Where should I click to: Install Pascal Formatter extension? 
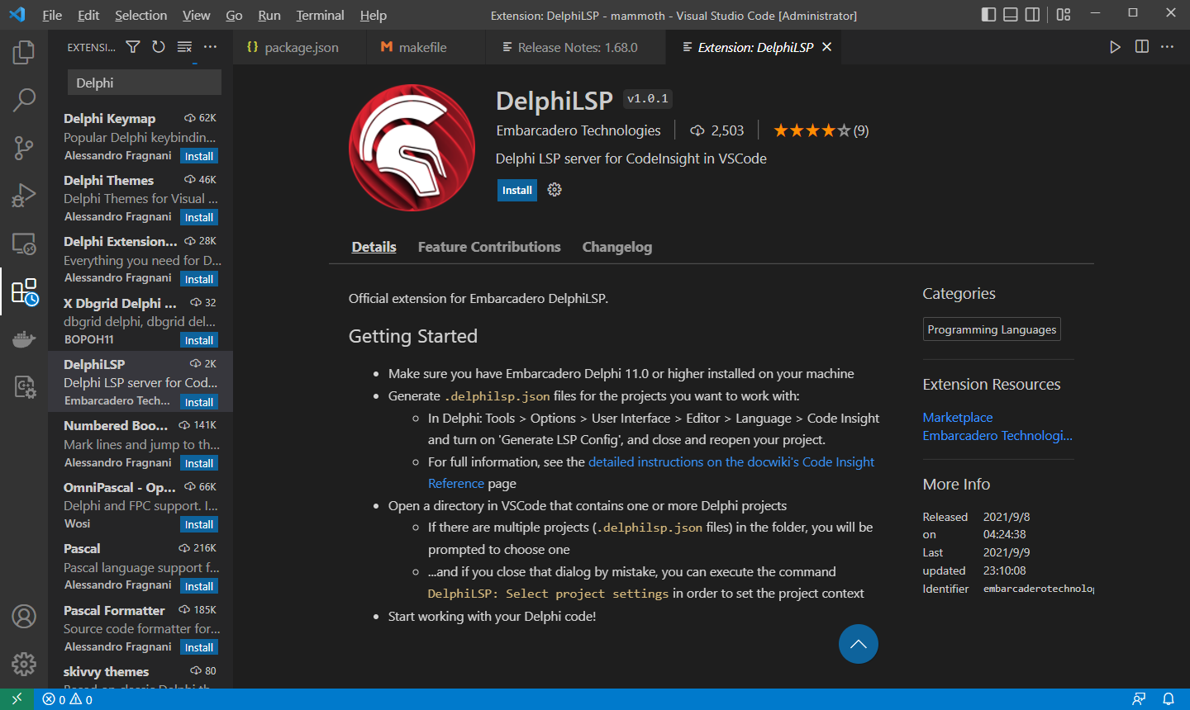tap(199, 647)
